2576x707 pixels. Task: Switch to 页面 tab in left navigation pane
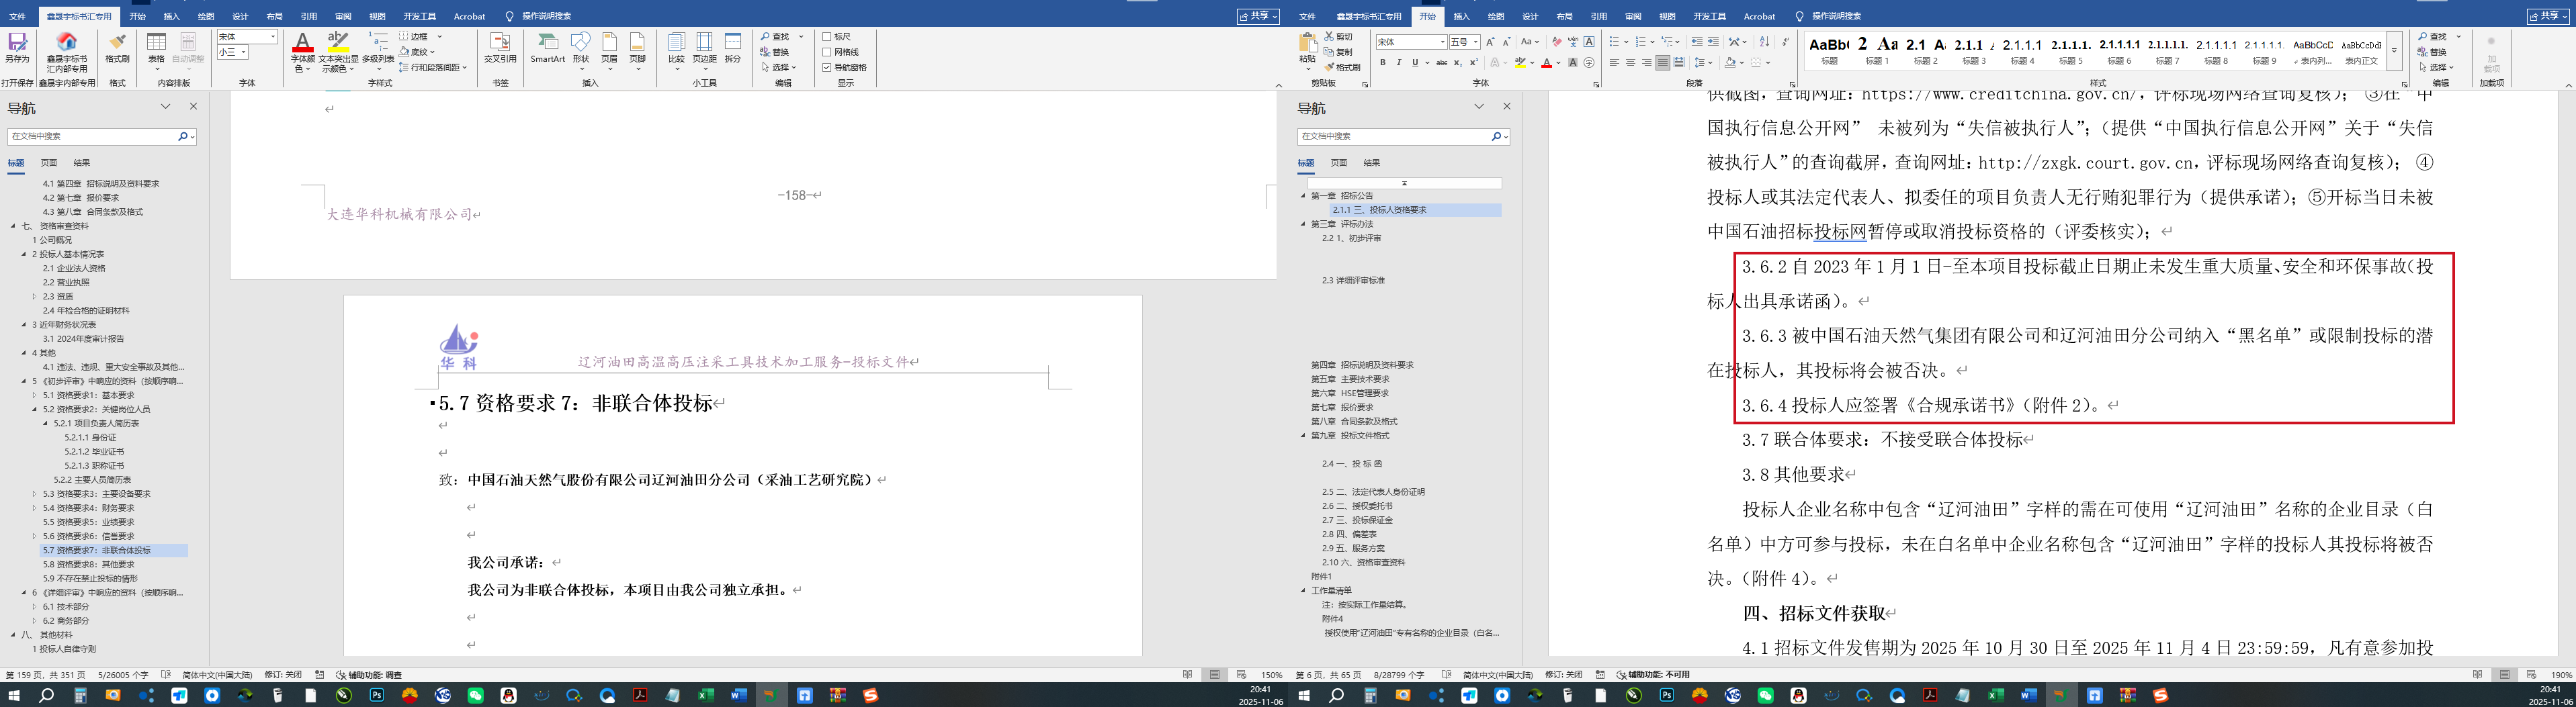coord(49,163)
